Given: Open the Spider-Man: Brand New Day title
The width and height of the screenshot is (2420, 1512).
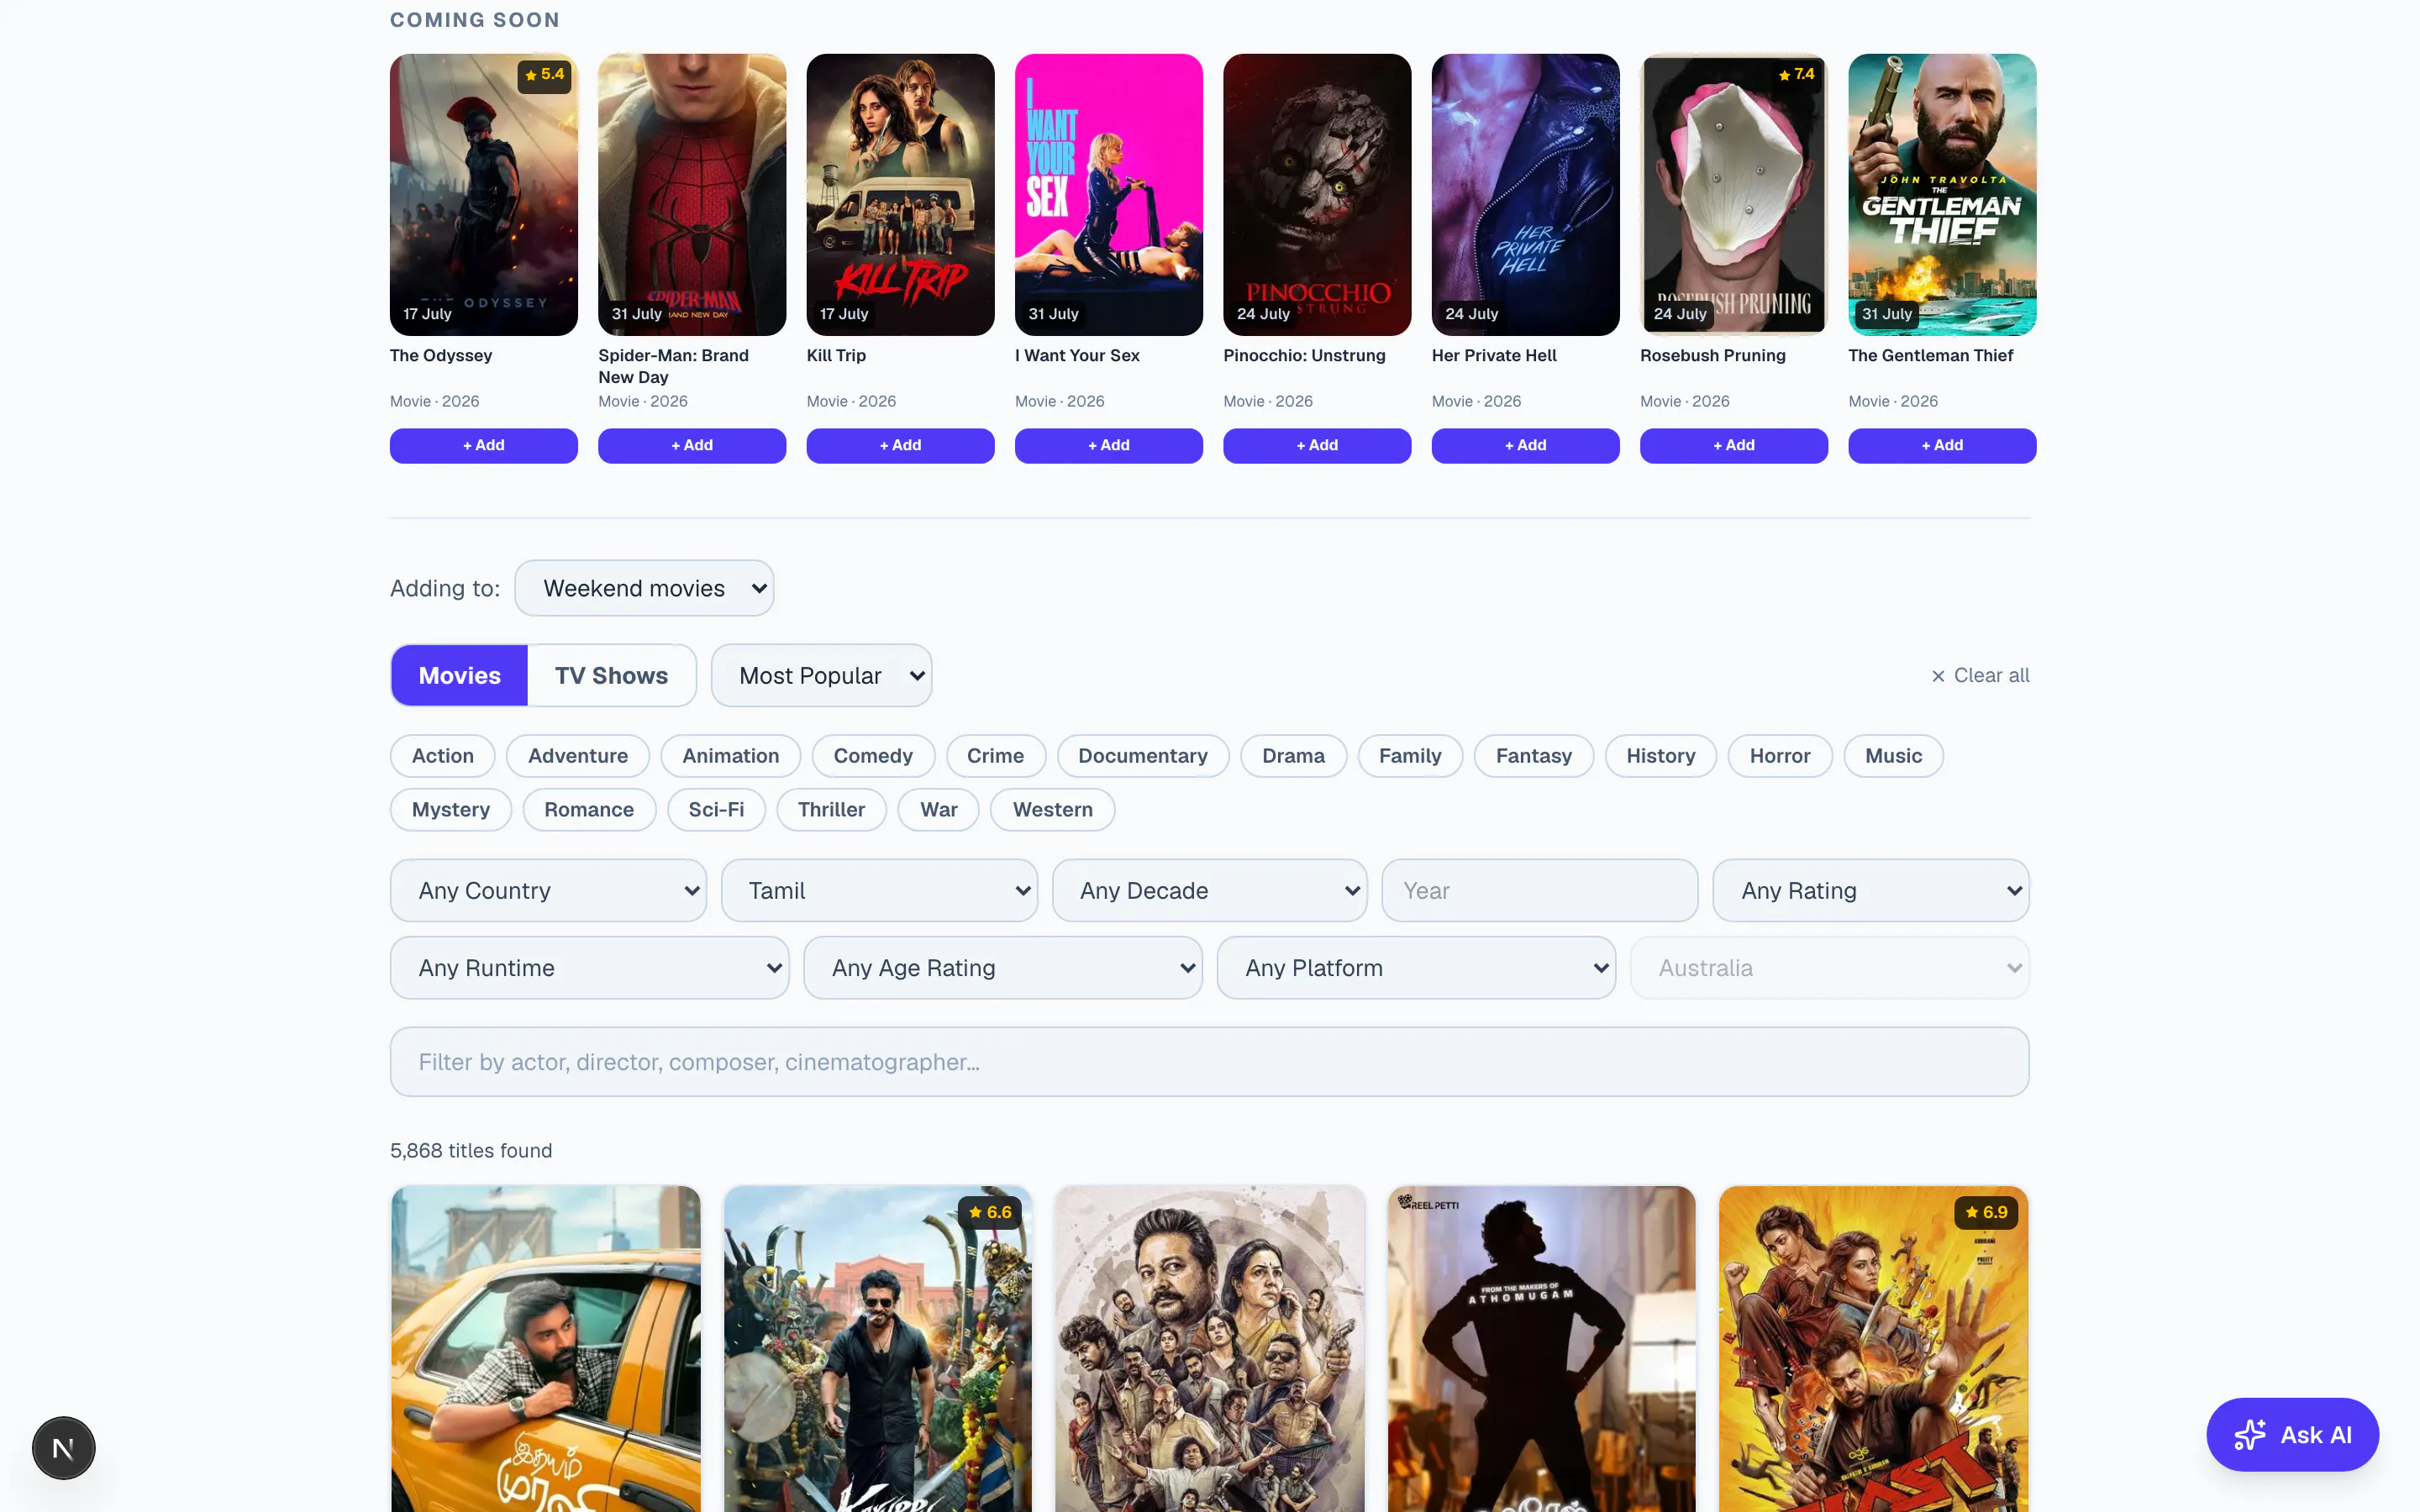Looking at the screenshot, I should click(x=673, y=366).
